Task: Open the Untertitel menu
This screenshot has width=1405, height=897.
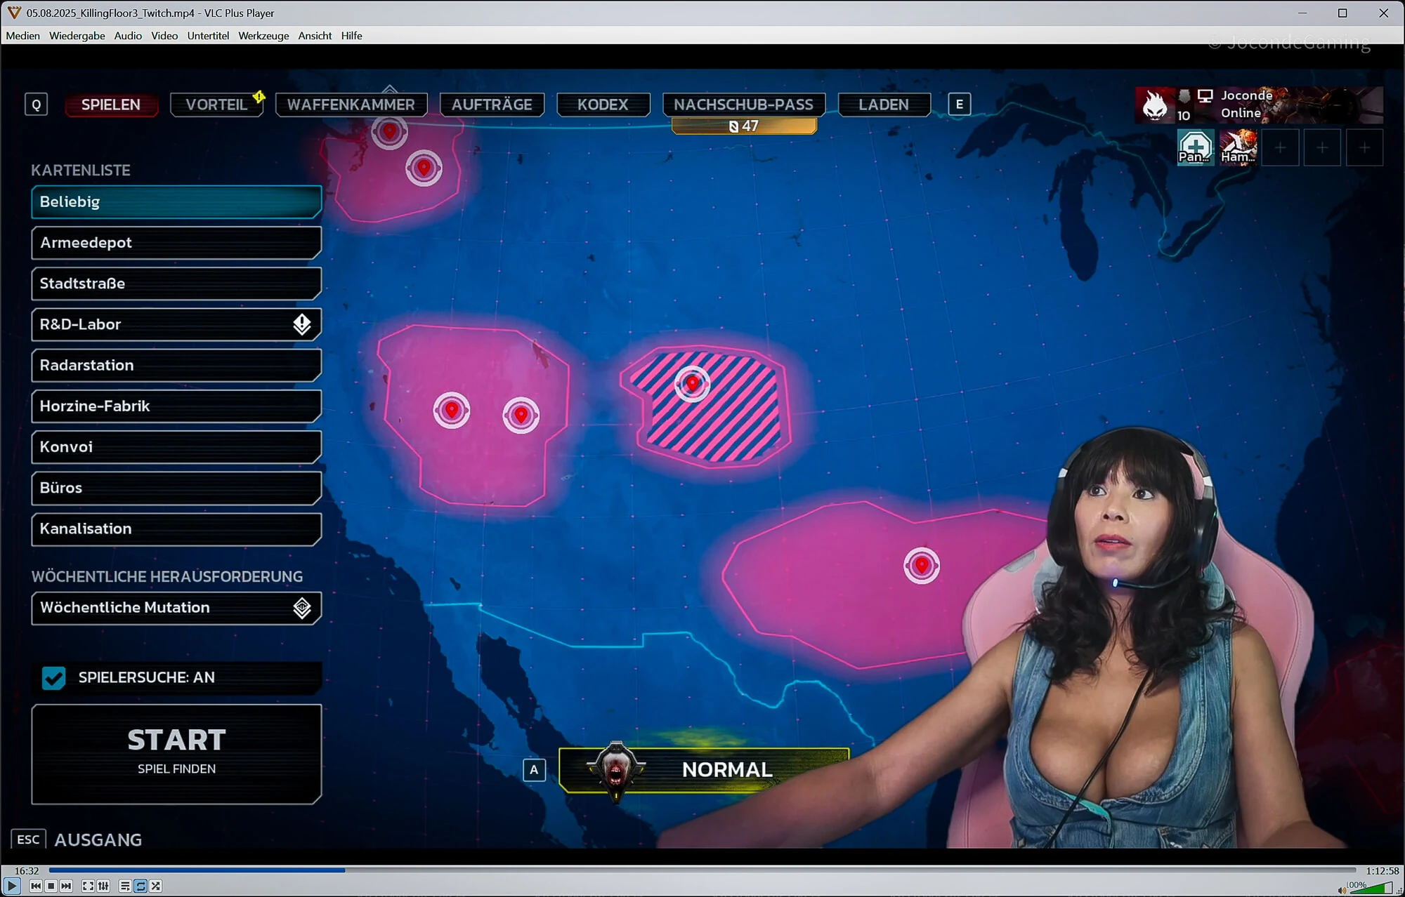Action: pyautogui.click(x=208, y=36)
